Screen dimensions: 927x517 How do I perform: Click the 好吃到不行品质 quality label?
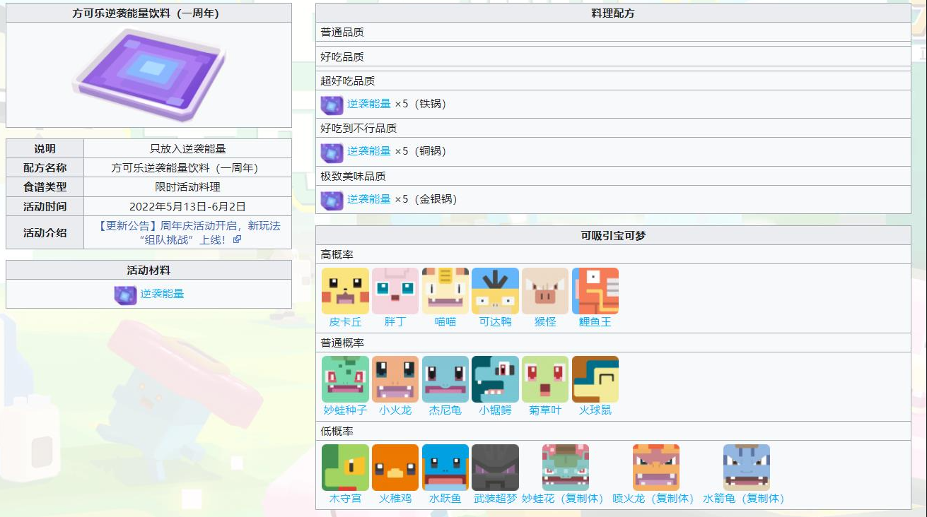(358, 128)
